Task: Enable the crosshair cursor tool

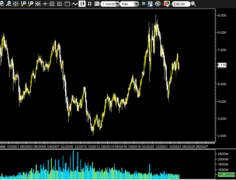Action: [x=45, y=4]
